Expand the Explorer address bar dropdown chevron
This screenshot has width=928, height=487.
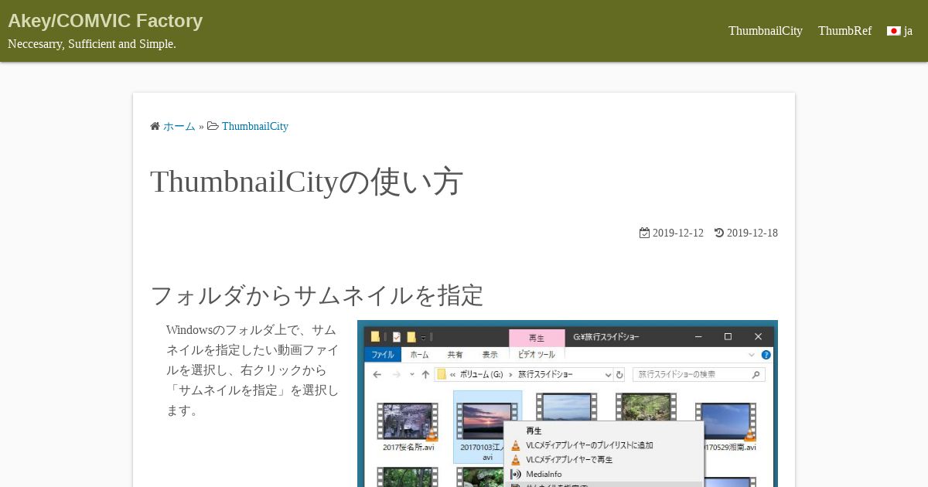(x=608, y=374)
